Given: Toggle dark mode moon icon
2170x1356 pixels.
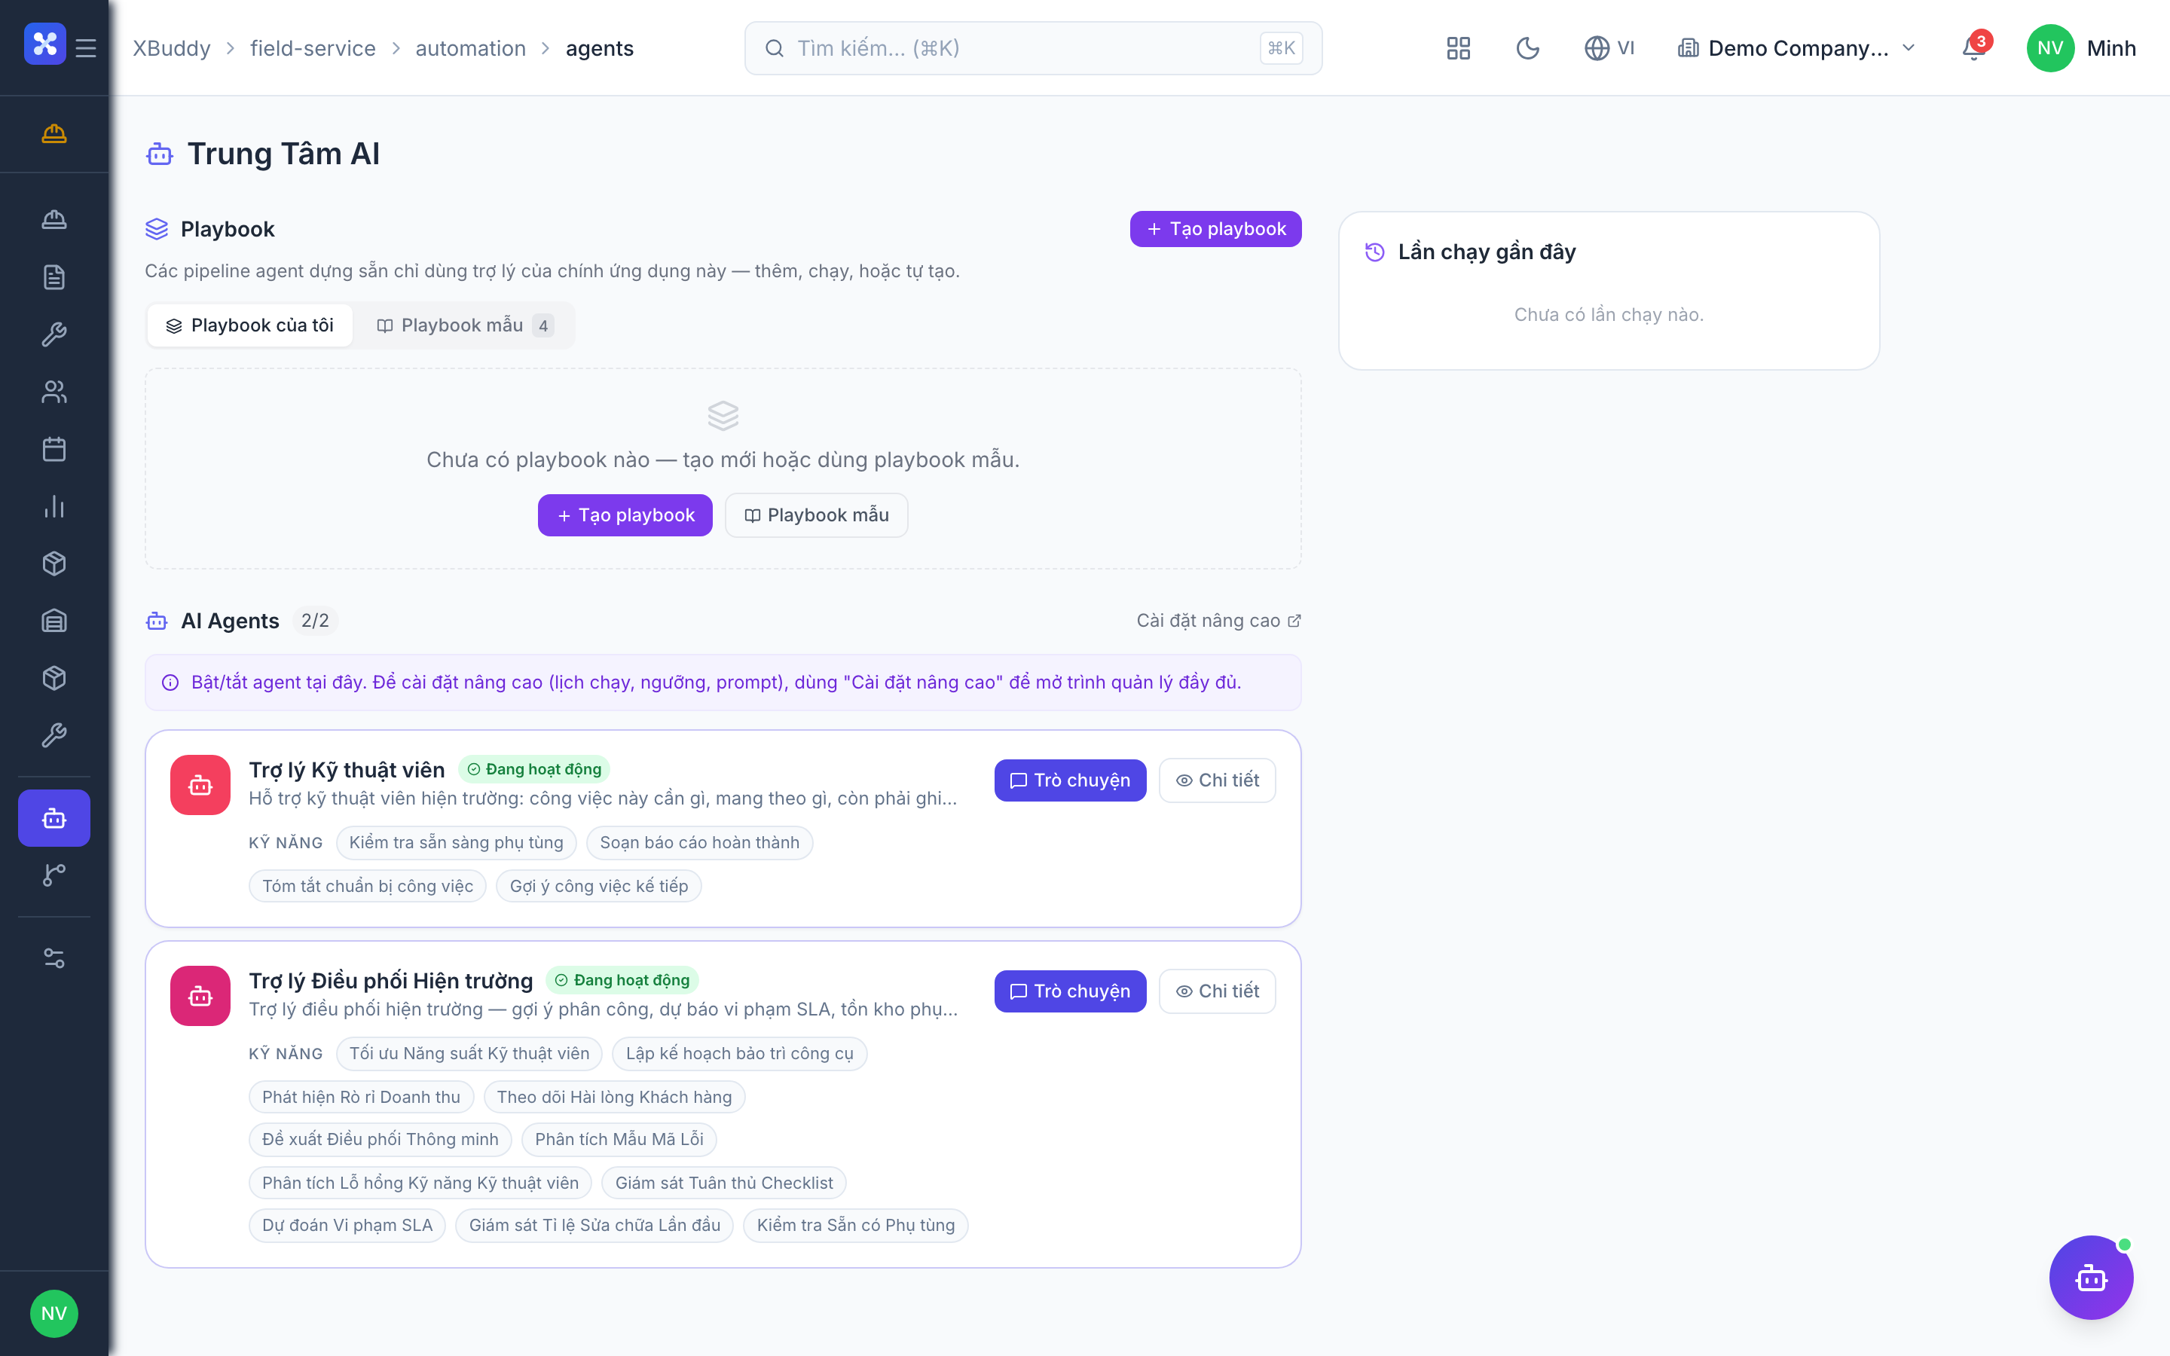Looking at the screenshot, I should click(x=1528, y=48).
